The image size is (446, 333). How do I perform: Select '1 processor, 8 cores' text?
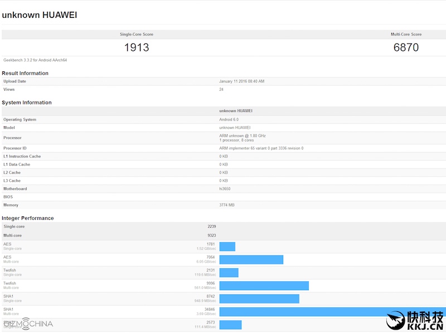click(236, 140)
